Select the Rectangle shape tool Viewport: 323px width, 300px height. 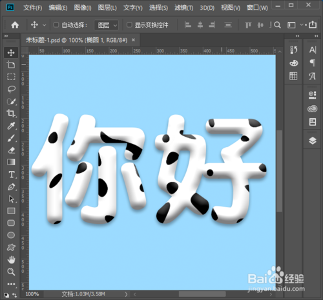pos(11,211)
